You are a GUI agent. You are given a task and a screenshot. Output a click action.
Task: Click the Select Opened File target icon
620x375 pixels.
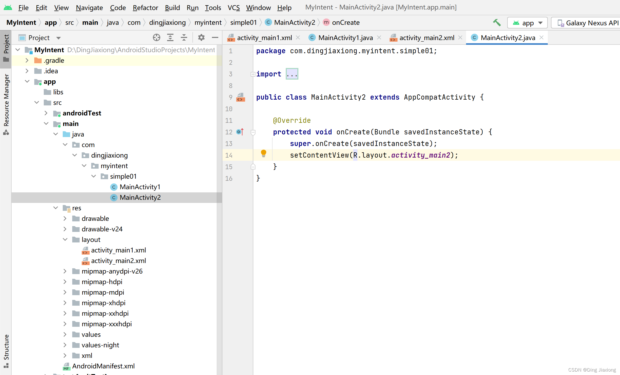coord(157,38)
